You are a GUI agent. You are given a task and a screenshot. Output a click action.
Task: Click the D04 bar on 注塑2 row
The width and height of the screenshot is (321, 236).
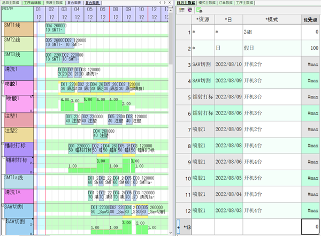[101, 133]
